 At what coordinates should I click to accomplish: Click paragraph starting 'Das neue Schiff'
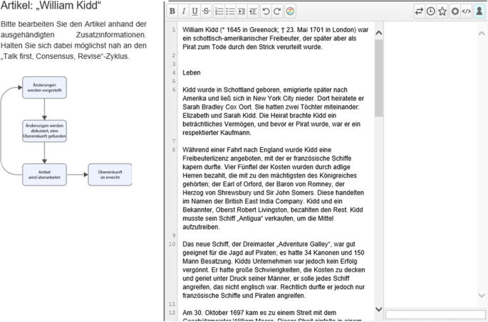pyautogui.click(x=274, y=270)
